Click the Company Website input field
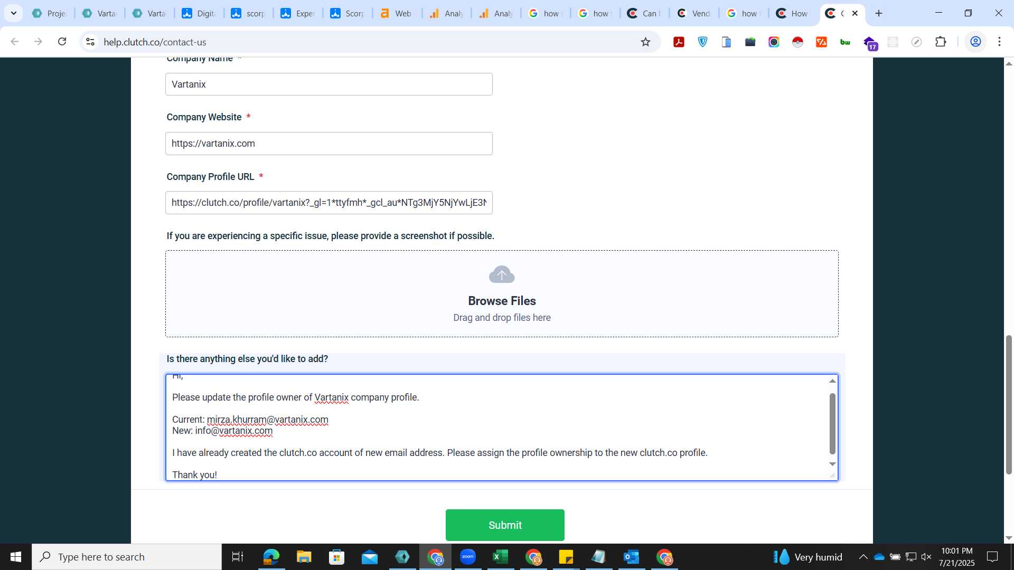The height and width of the screenshot is (570, 1014). pos(328,144)
